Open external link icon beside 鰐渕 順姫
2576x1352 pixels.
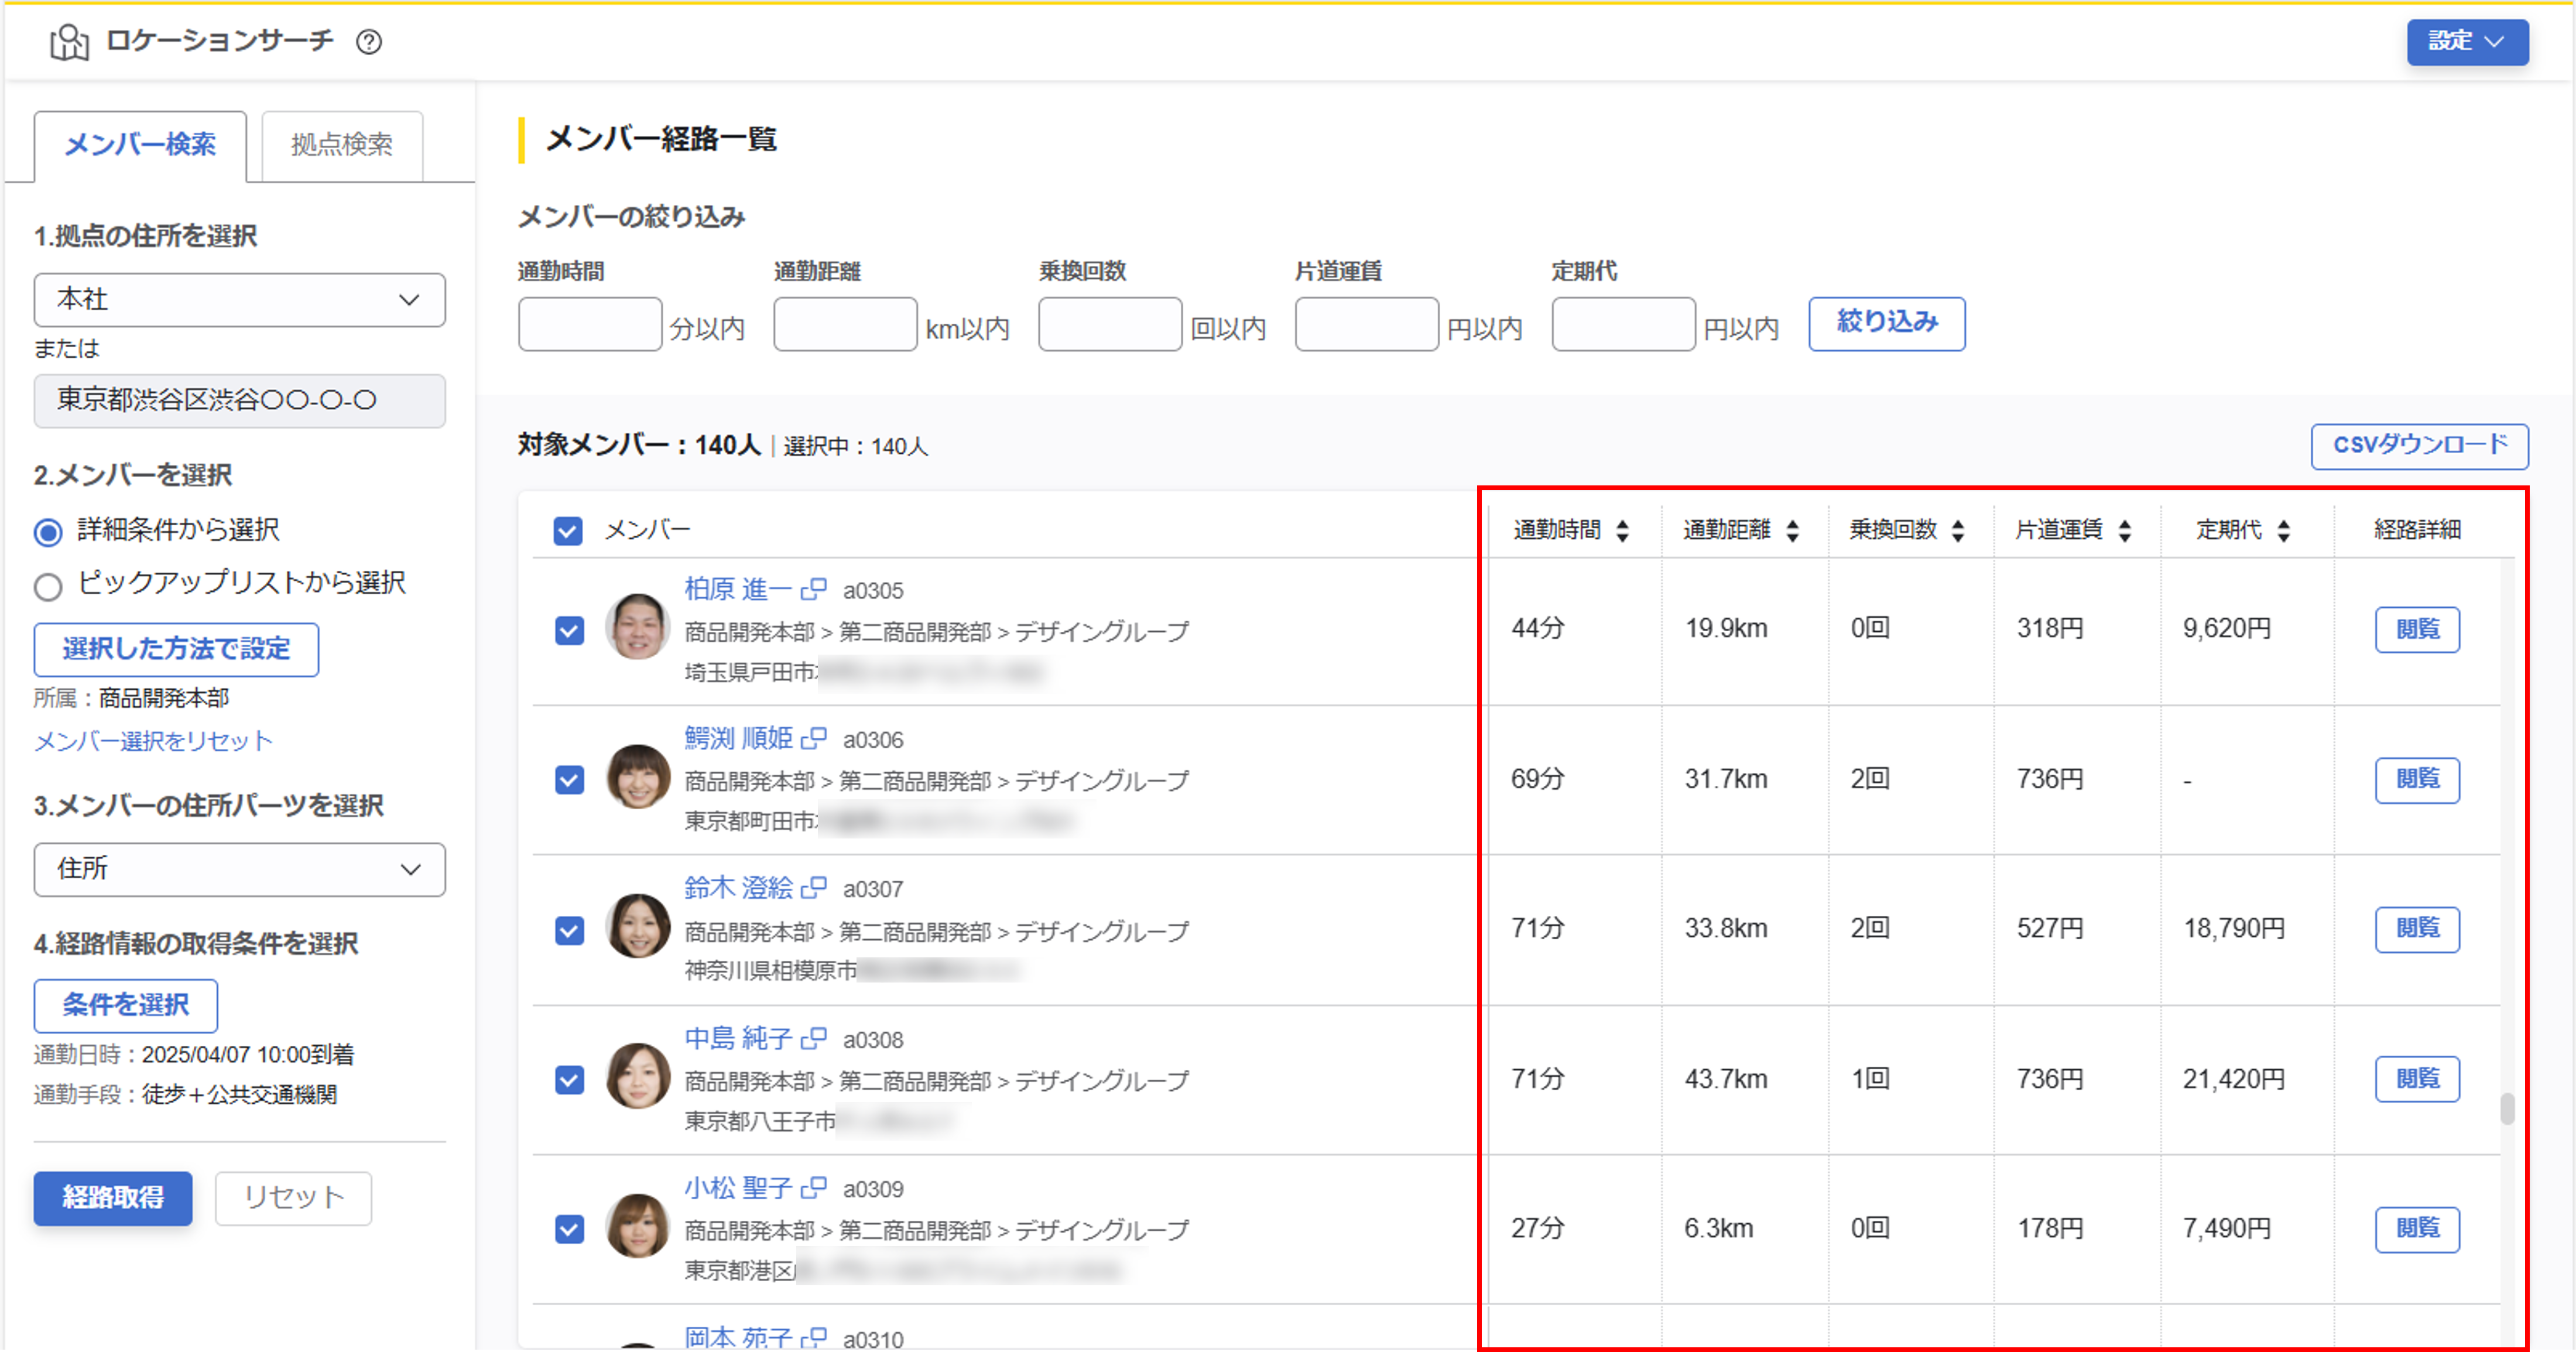point(814,739)
